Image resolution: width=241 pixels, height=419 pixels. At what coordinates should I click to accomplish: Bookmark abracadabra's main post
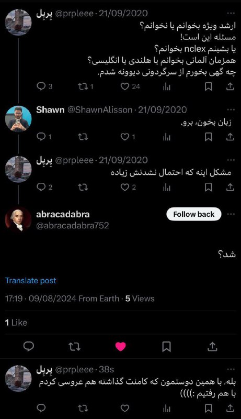click(166, 346)
